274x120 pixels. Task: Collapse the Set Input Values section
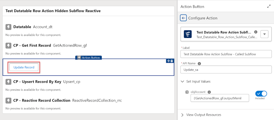coord(182,82)
